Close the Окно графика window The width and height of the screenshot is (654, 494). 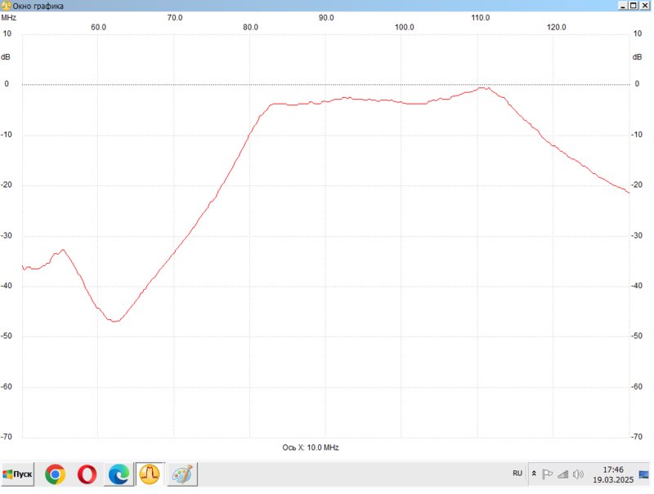(645, 5)
